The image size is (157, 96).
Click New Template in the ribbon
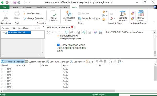(x=32, y=13)
